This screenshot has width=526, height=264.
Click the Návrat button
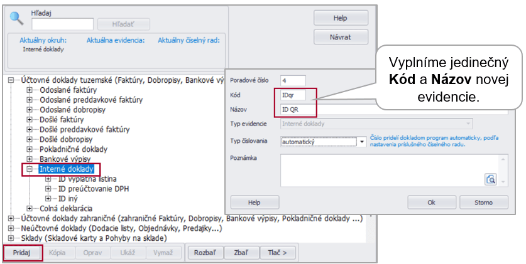[340, 37]
